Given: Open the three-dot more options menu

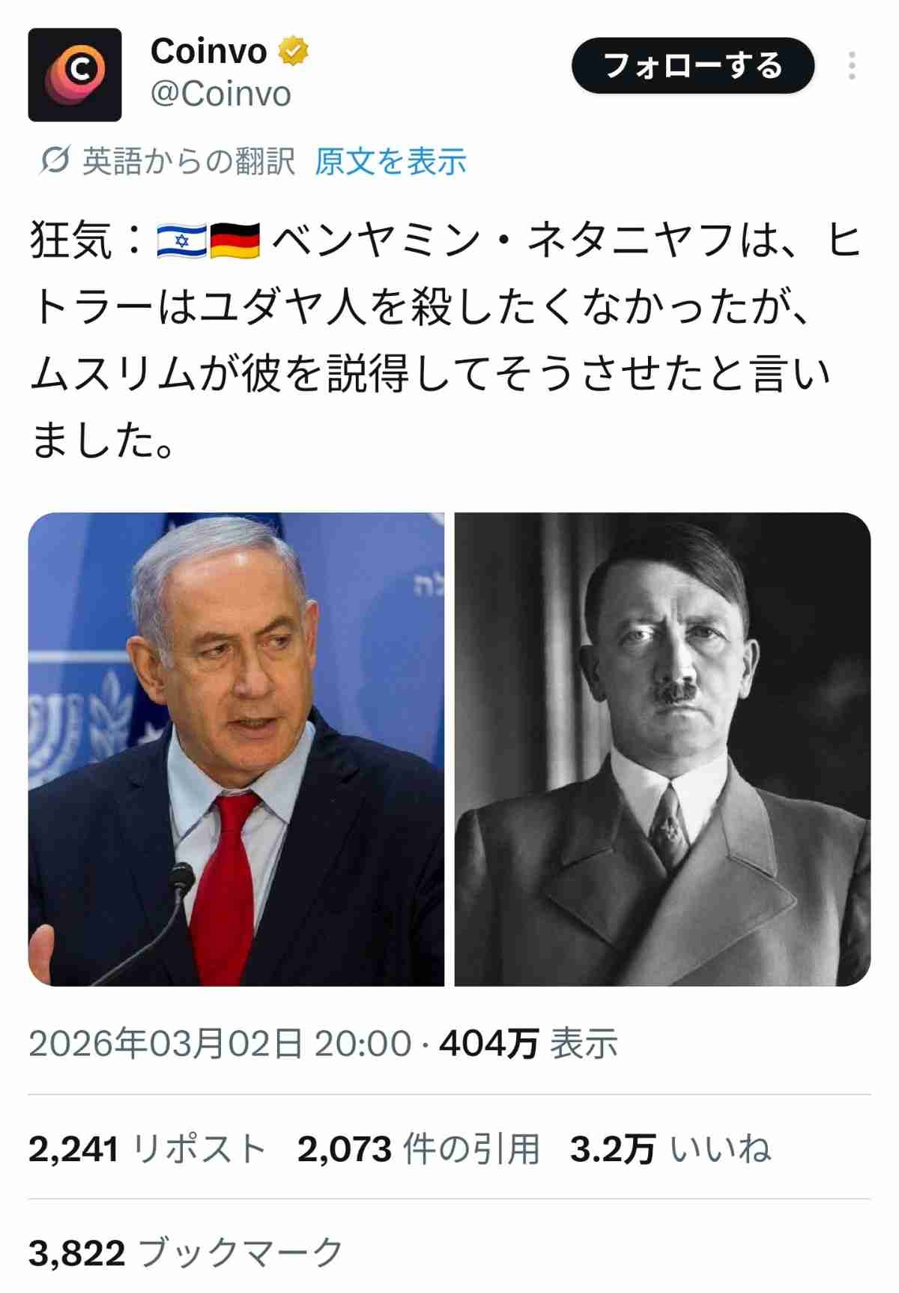Looking at the screenshot, I should 852,66.
